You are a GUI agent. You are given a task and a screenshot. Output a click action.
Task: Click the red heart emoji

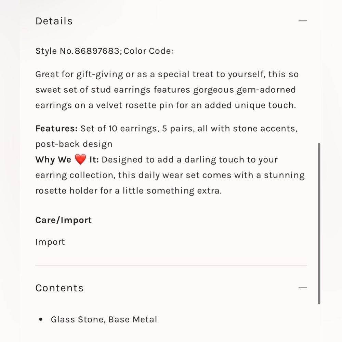[80, 159]
